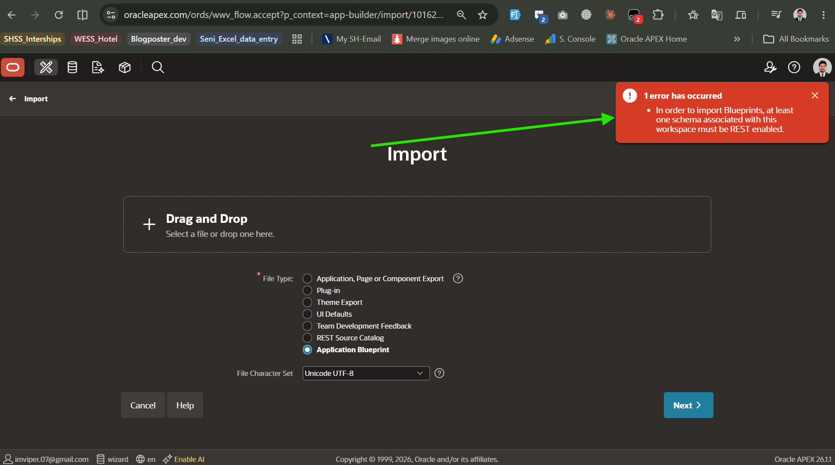Screen dimensions: 835x465
Task: Click the site information icon in address bar
Action: [111, 15]
